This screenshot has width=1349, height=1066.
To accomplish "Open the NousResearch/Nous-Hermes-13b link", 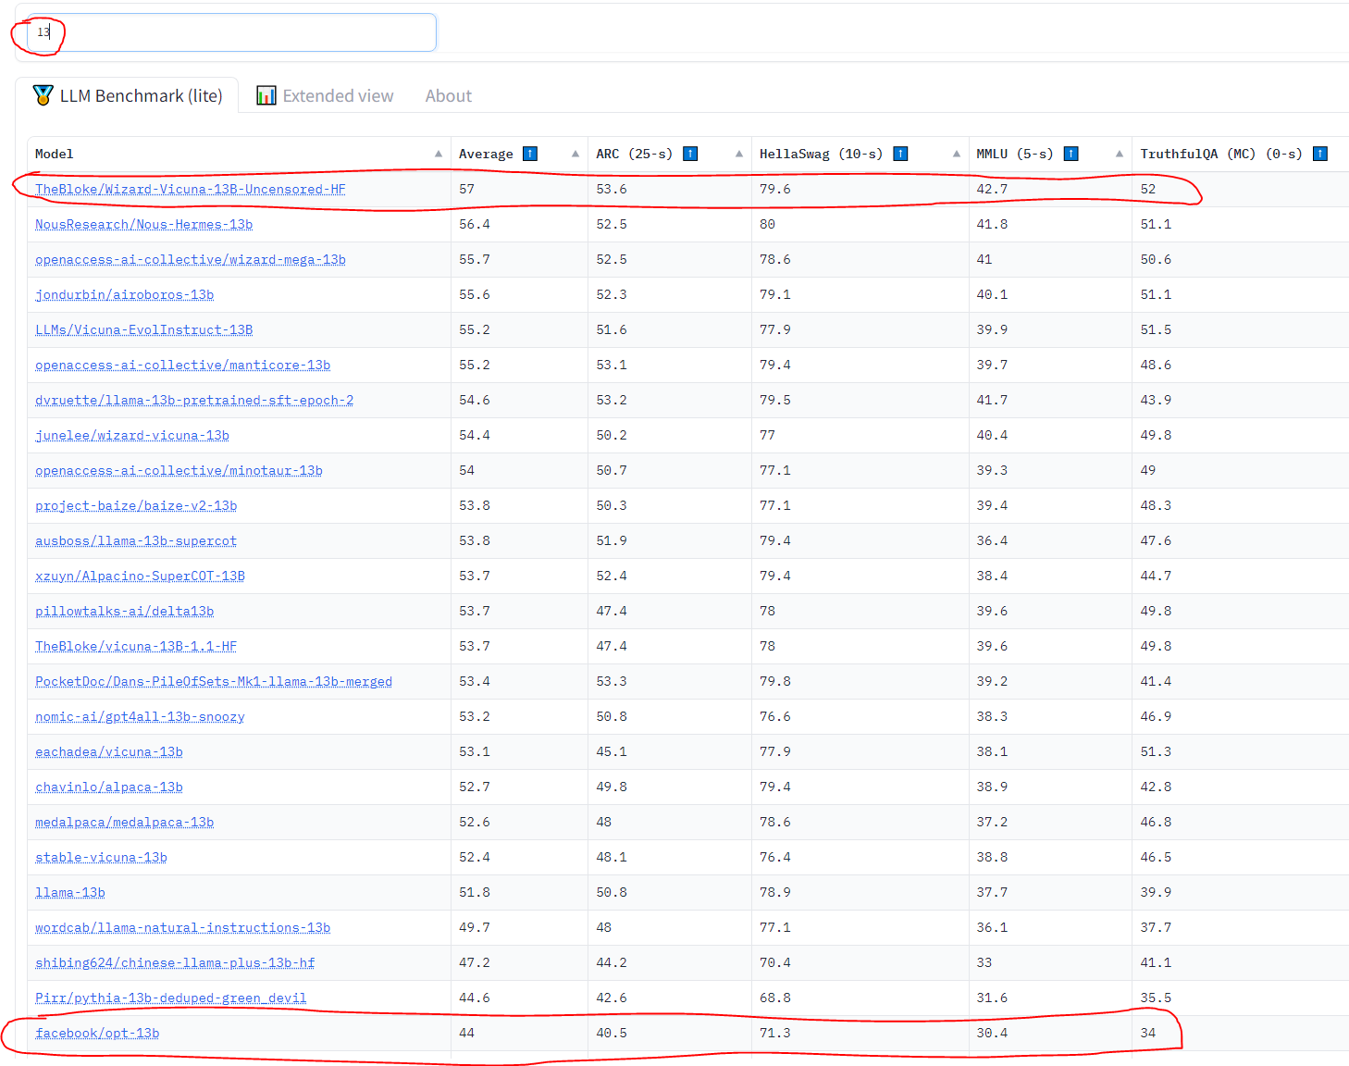I will (x=143, y=224).
